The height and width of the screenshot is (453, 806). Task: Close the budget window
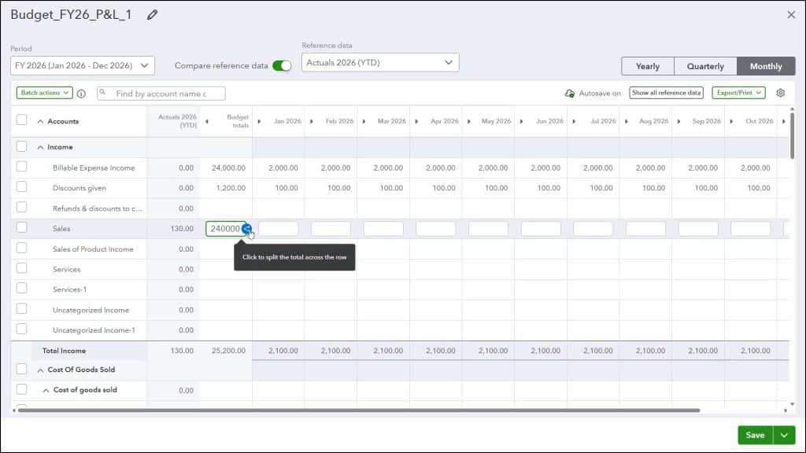pyautogui.click(x=791, y=15)
